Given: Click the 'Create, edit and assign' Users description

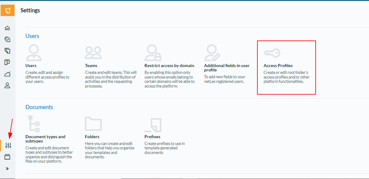Looking at the screenshot, I should click(47, 77).
